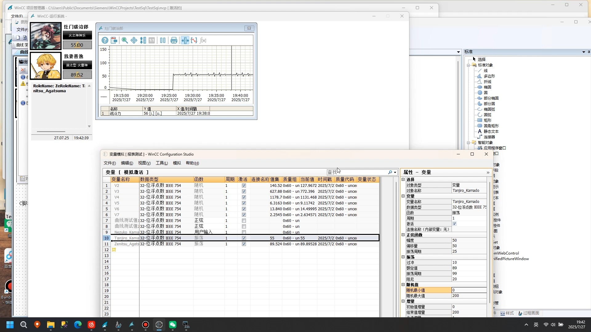This screenshot has width=591, height=332.
Task: Click the 查找 search input field
Action: tap(357, 172)
